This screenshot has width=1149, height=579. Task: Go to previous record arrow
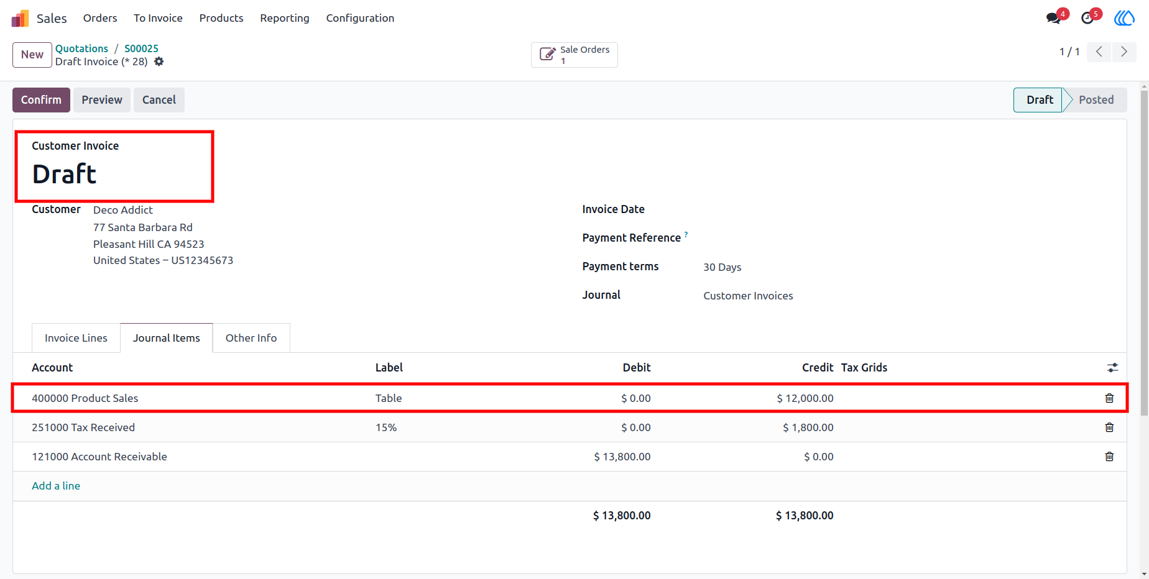click(x=1099, y=52)
